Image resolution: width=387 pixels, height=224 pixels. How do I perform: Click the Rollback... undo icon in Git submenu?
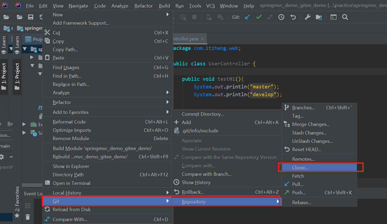[x=176, y=192]
